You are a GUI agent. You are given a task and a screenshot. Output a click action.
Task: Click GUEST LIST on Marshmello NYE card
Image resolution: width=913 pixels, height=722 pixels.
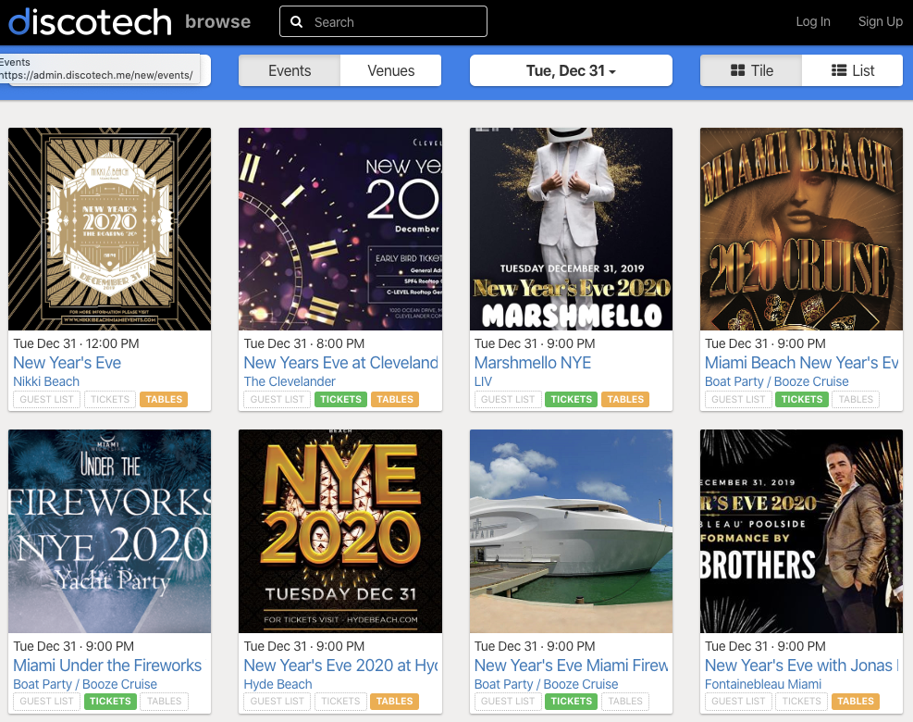508,399
